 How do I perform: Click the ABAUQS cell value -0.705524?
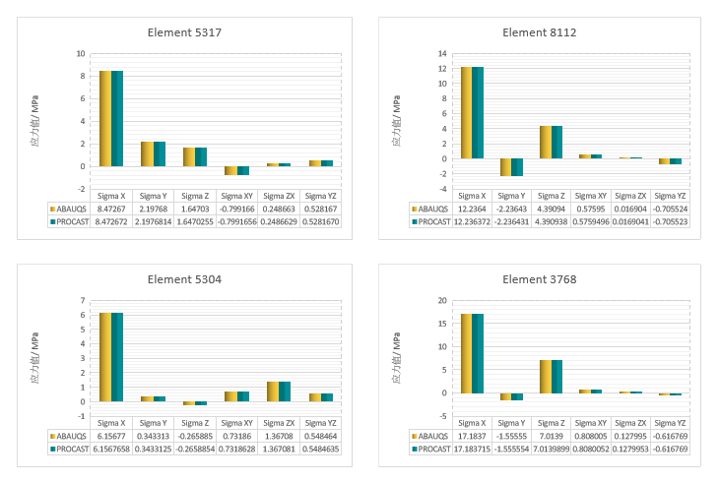click(670, 209)
